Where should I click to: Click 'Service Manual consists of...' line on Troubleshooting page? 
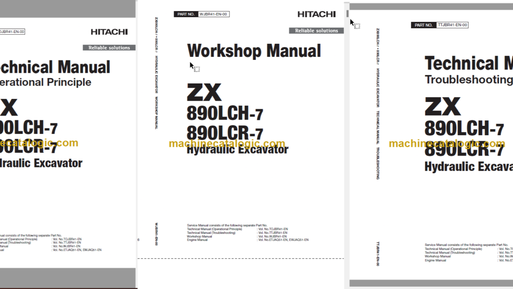click(467, 244)
